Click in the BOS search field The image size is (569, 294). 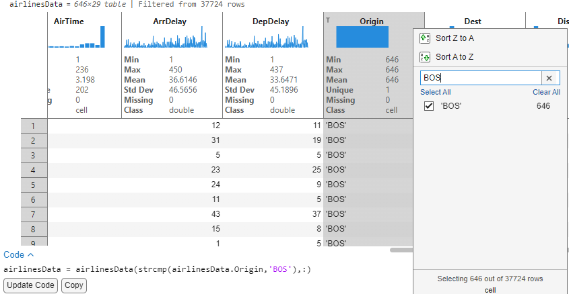pyautogui.click(x=478, y=78)
